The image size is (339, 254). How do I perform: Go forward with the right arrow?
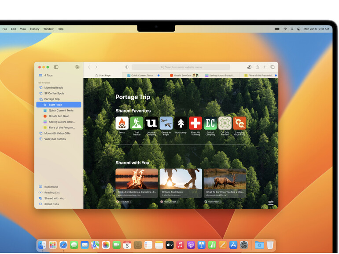coord(96,67)
